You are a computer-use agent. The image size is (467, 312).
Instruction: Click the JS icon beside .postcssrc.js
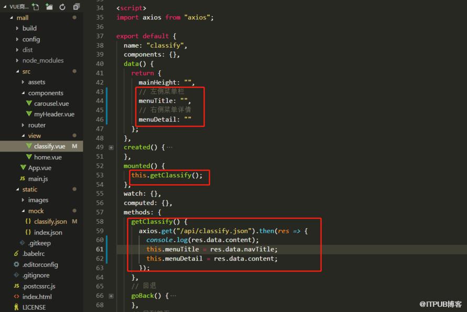coord(16,286)
